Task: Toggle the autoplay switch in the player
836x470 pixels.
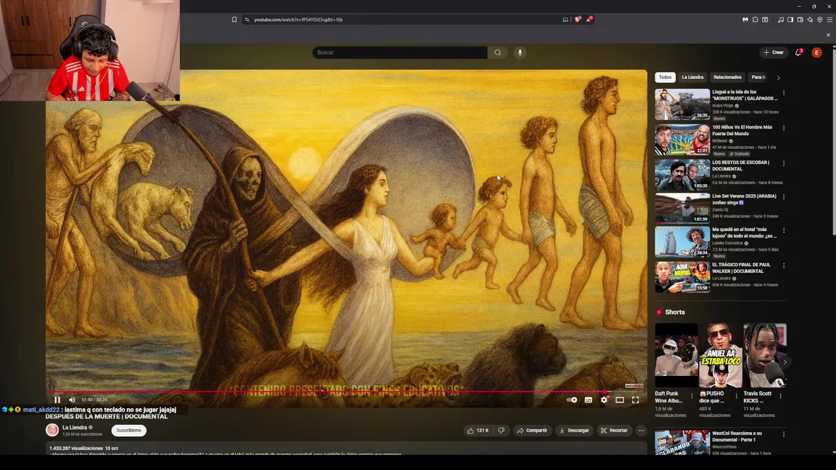Action: pos(572,400)
